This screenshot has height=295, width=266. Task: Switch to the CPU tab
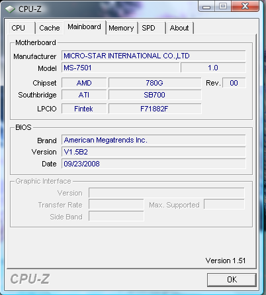(21, 28)
